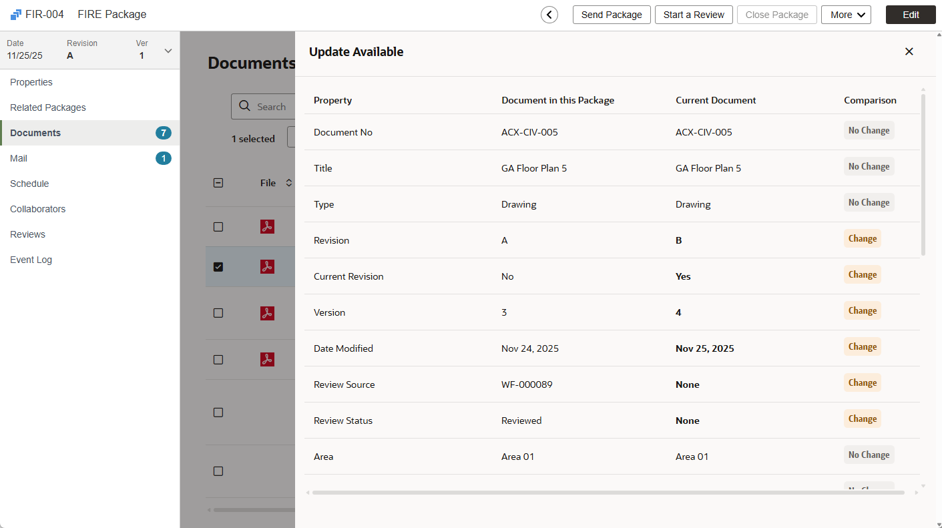Expand the revision details chevron
Screen dimensions: 942x528
point(168,51)
